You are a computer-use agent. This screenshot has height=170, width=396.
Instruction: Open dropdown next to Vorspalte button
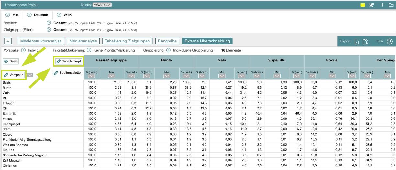pyautogui.click(x=30, y=75)
